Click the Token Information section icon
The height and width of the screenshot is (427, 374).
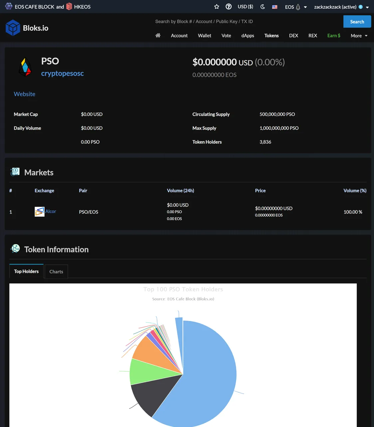coord(15,249)
